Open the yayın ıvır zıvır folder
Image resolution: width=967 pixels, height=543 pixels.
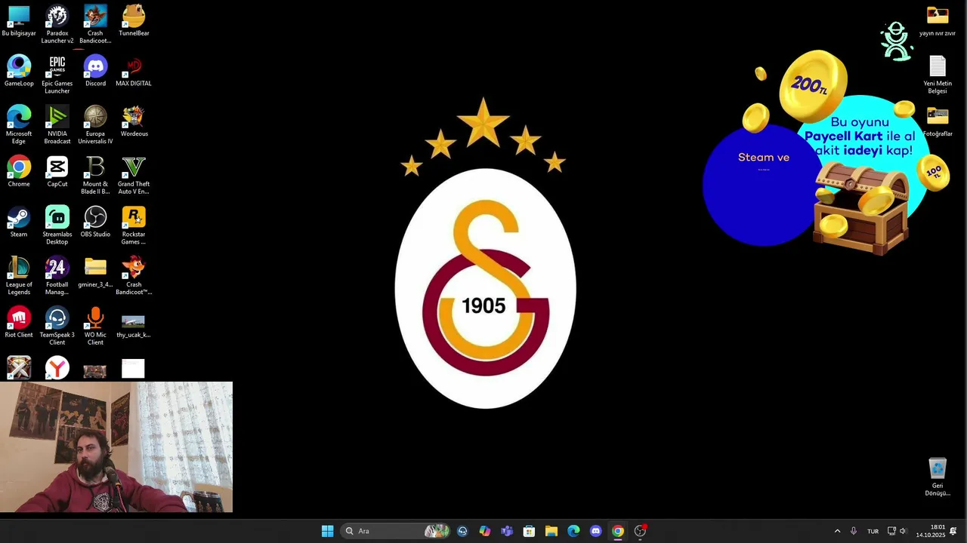tap(938, 21)
